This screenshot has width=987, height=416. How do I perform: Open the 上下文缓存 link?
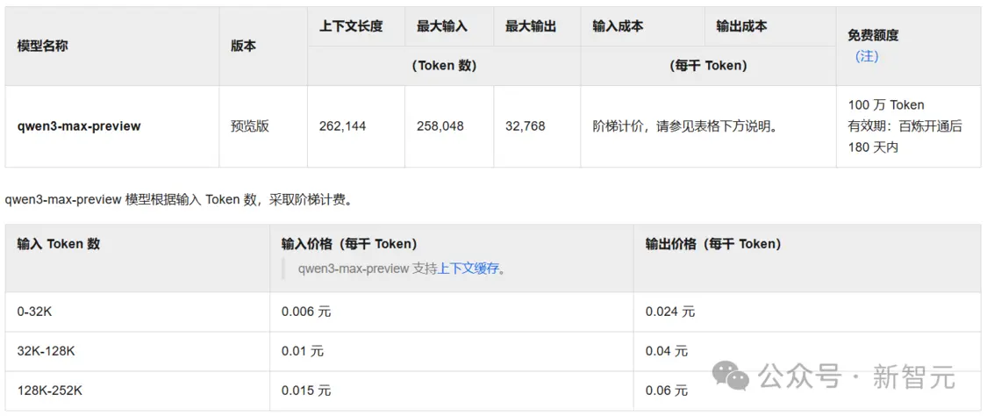(468, 269)
